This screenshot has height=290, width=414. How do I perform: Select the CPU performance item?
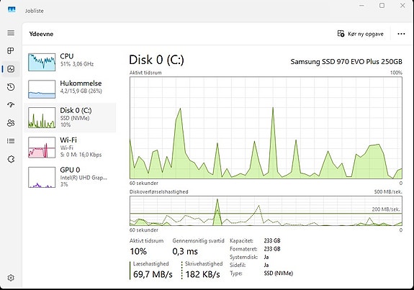pos(70,62)
